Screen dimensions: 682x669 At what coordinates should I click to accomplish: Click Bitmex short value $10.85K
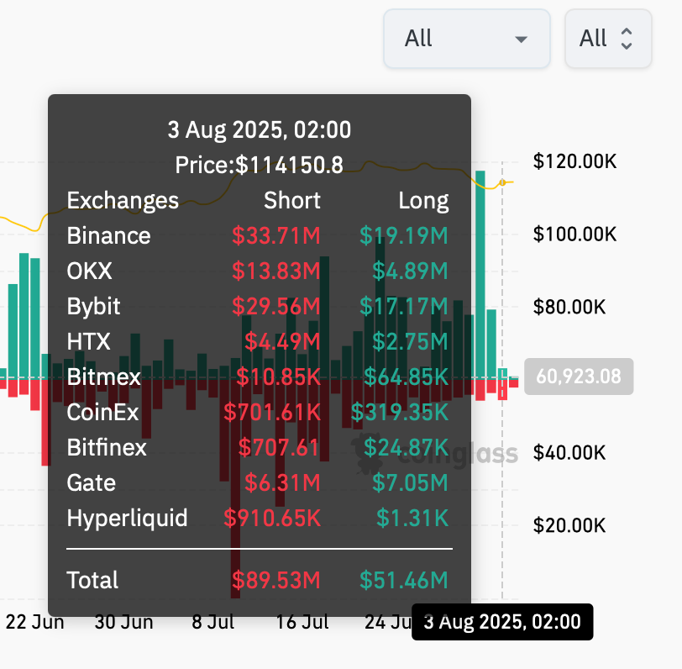tap(278, 377)
